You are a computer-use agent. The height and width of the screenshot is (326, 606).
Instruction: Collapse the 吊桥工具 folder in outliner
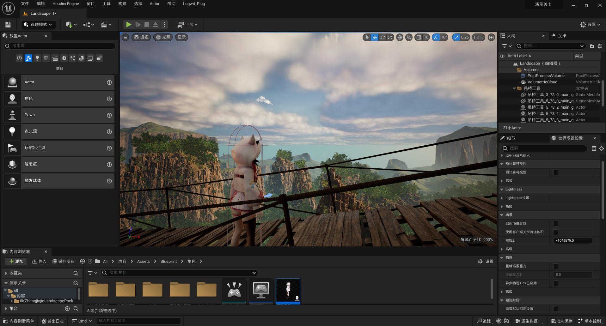514,88
